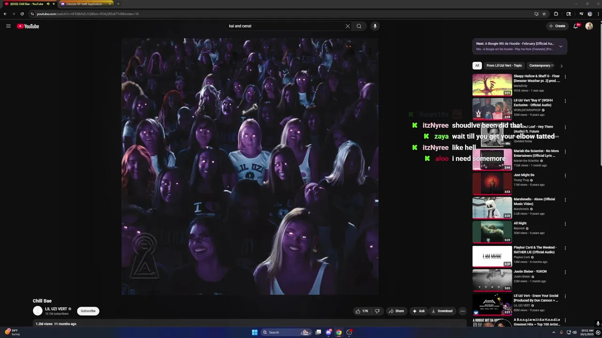
Task: Open a new browser tab
Action: click(x=118, y=4)
